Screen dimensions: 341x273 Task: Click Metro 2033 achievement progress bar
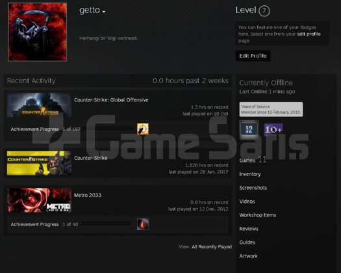point(106,224)
